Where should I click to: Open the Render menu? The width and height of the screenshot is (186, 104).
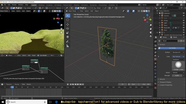pyautogui.click(x=14, y=5)
